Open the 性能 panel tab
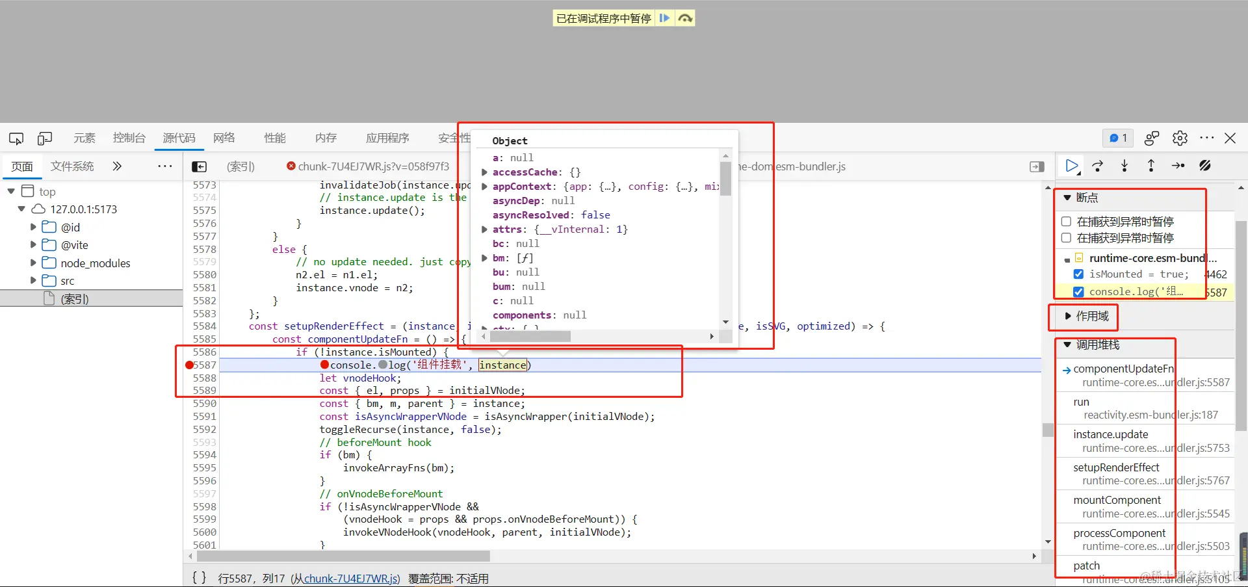 pyautogui.click(x=275, y=138)
